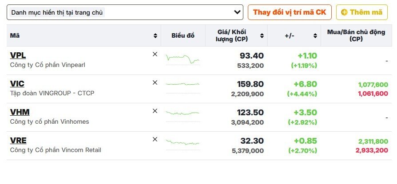View the VIC mini price chart
The width and height of the screenshot is (397, 184).
(x=183, y=84)
